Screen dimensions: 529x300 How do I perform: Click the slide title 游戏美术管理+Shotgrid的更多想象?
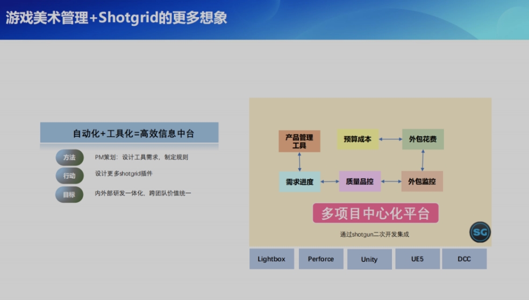click(x=117, y=18)
